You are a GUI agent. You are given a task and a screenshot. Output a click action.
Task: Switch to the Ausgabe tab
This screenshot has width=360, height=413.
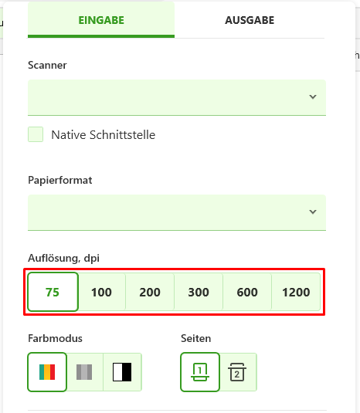pos(250,20)
